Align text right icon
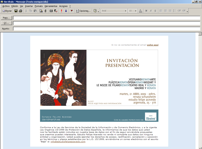202x149 pixels. pyautogui.click(x=170, y=11)
